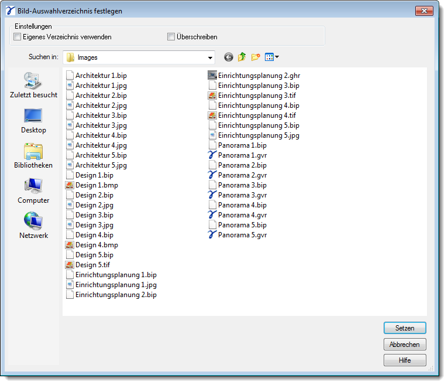
Task: Open Hilfe button
Action: pos(405,360)
